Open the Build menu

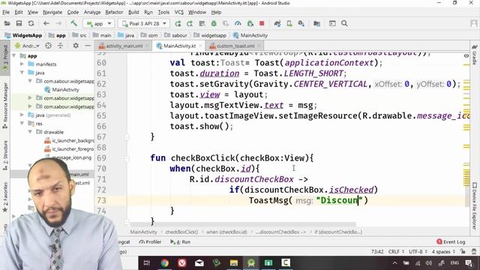(x=133, y=12)
